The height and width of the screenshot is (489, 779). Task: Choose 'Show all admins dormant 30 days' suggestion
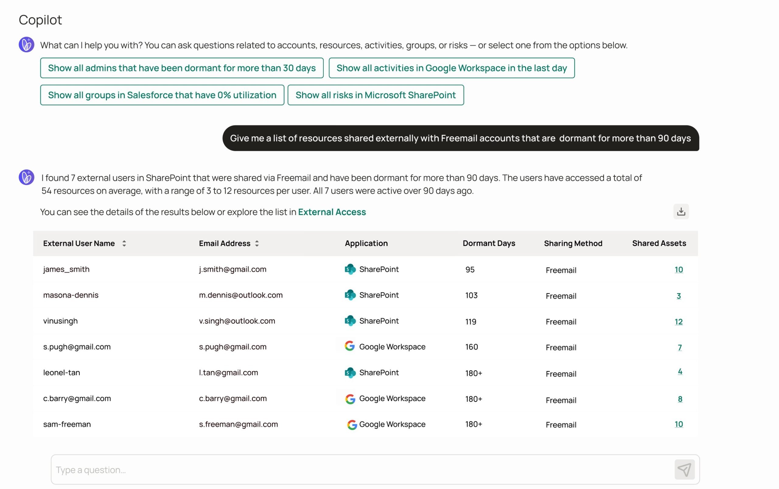pos(182,68)
